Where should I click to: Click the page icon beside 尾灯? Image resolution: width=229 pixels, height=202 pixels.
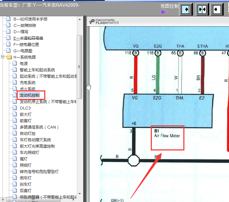point(15,159)
